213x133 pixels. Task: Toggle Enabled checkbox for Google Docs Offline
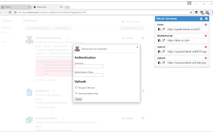click(123, 118)
